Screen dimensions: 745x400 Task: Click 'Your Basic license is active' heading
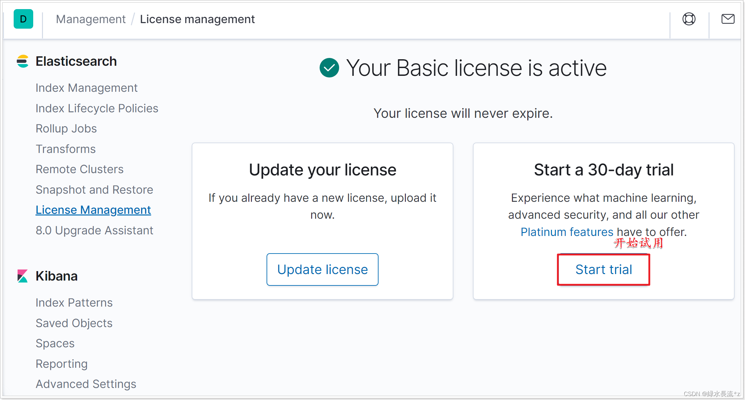tap(476, 68)
